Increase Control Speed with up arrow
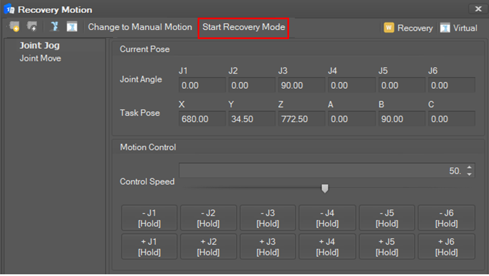The width and height of the screenshot is (489, 276). pos(469,167)
